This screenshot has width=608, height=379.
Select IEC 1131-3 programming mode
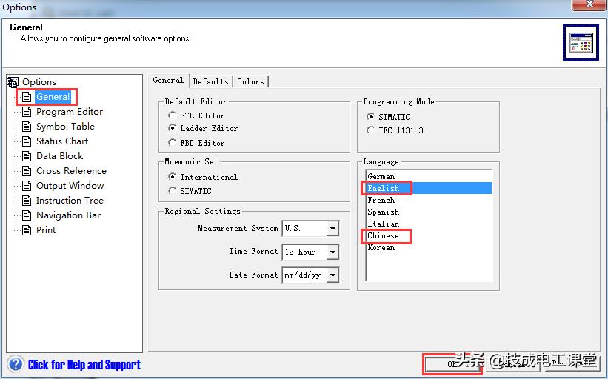click(370, 130)
